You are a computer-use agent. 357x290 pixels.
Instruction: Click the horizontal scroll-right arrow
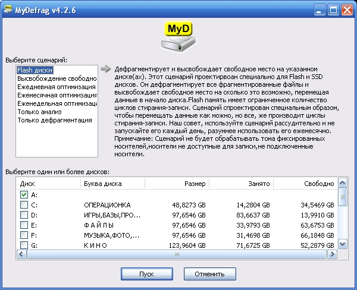pos(332,254)
